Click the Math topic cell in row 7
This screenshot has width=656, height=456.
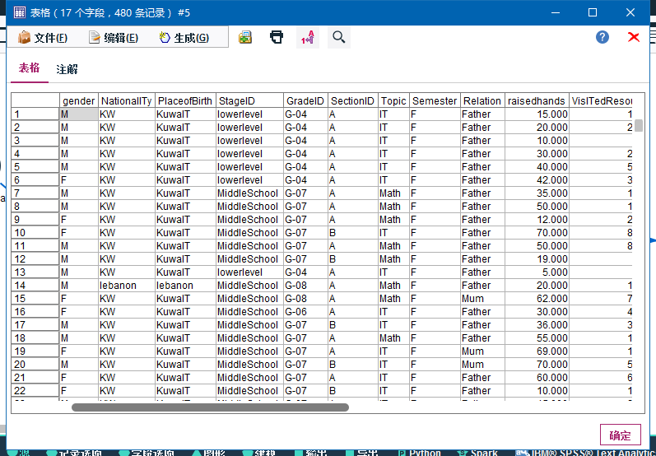point(393,193)
